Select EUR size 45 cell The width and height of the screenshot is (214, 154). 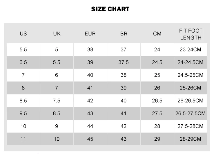[90, 139]
